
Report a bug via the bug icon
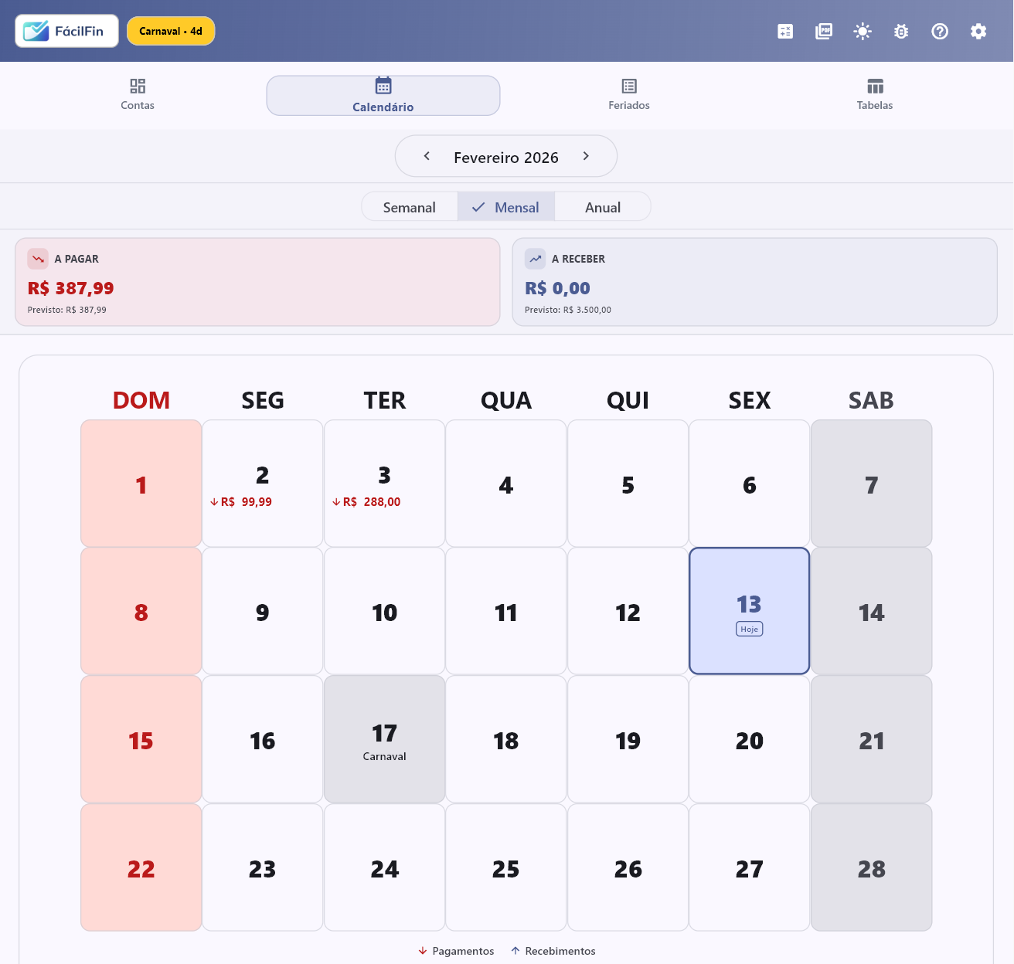[901, 31]
